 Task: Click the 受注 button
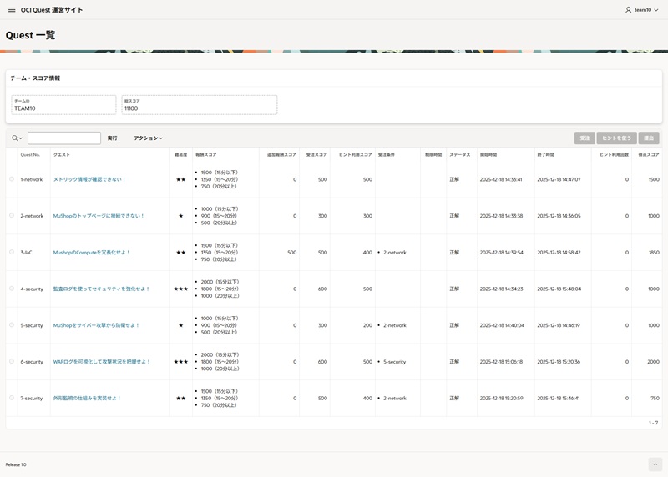584,138
